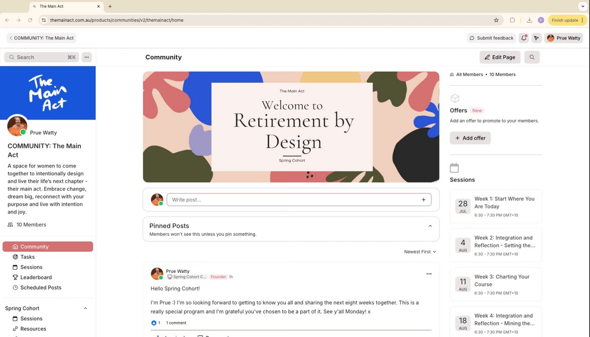Click the Founder badge on post
This screenshot has height=337, width=590.
[x=218, y=277]
